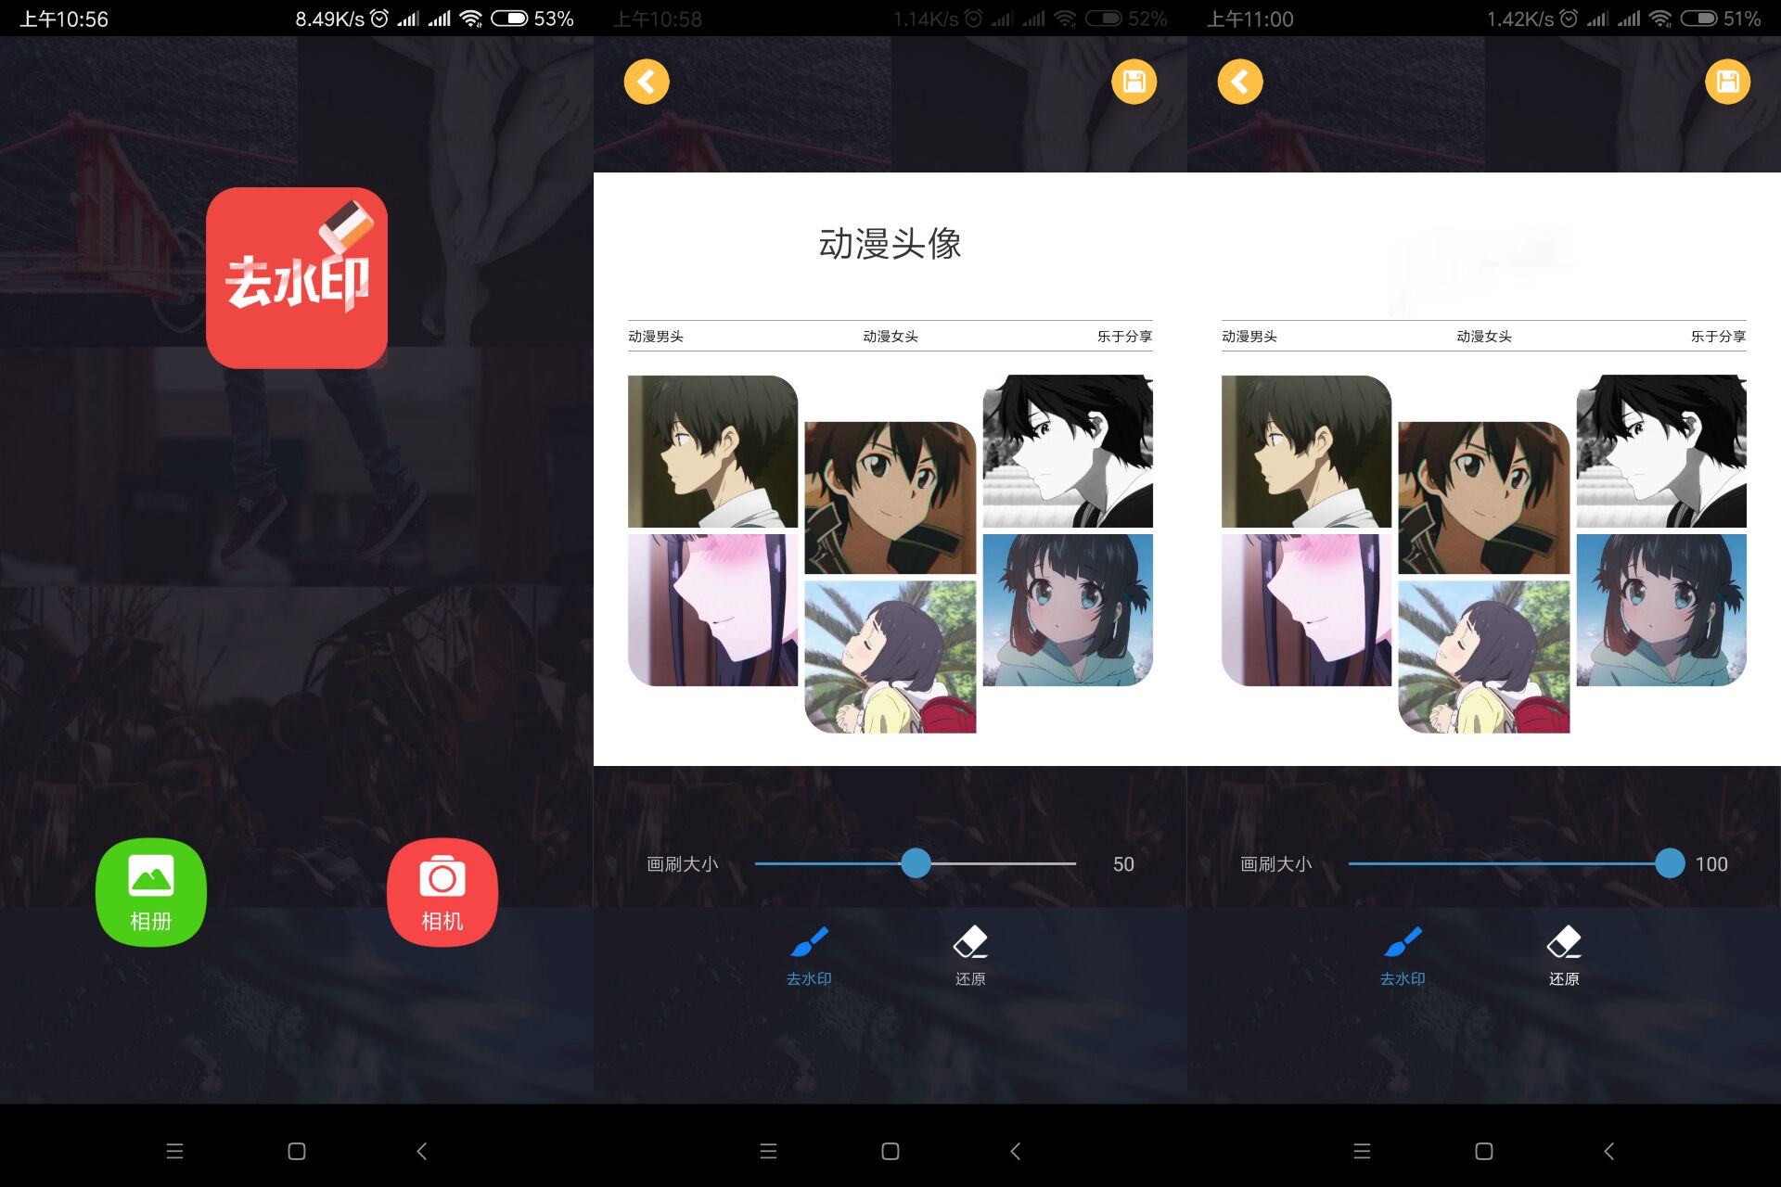The width and height of the screenshot is (1781, 1187).
Task: Click the 动漫头像 title text
Action: point(890,244)
